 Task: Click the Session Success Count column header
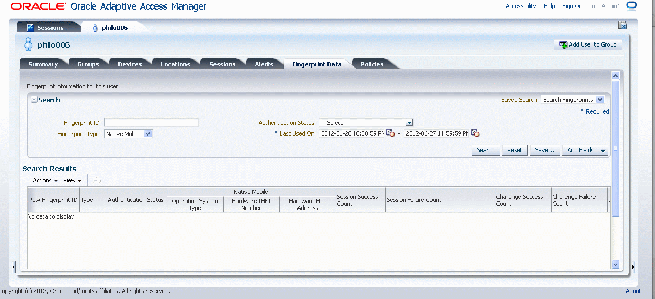pos(361,200)
